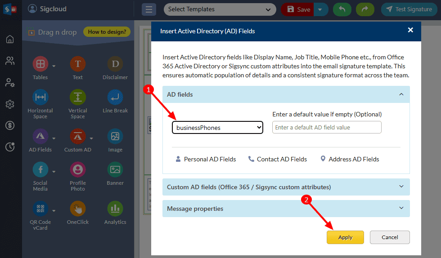Add a Profile Photo element
This screenshot has width=441, height=258.
pos(77,169)
